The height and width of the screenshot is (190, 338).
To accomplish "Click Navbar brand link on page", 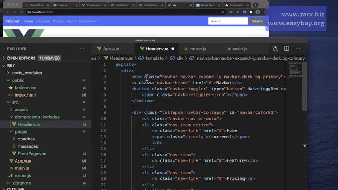I will pyautogui.click(x=13, y=21).
